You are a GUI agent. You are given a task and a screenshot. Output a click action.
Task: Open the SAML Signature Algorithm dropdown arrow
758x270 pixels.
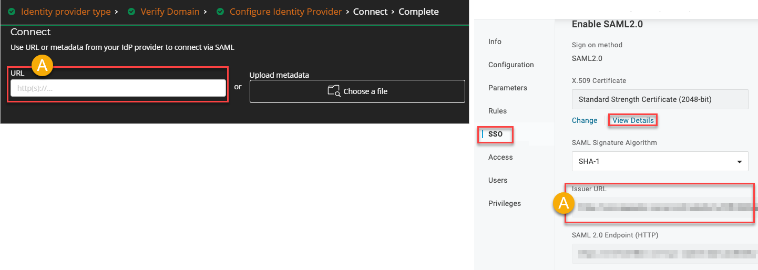(740, 161)
